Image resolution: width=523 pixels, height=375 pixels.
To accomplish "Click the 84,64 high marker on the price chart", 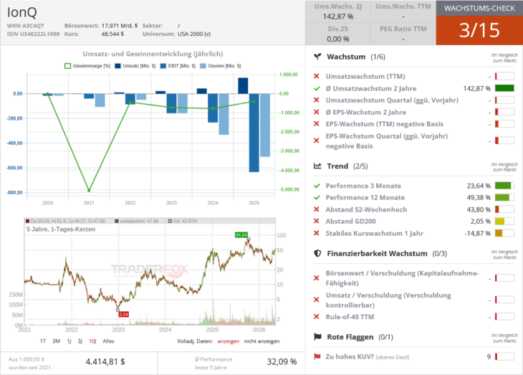I will click(x=241, y=234).
